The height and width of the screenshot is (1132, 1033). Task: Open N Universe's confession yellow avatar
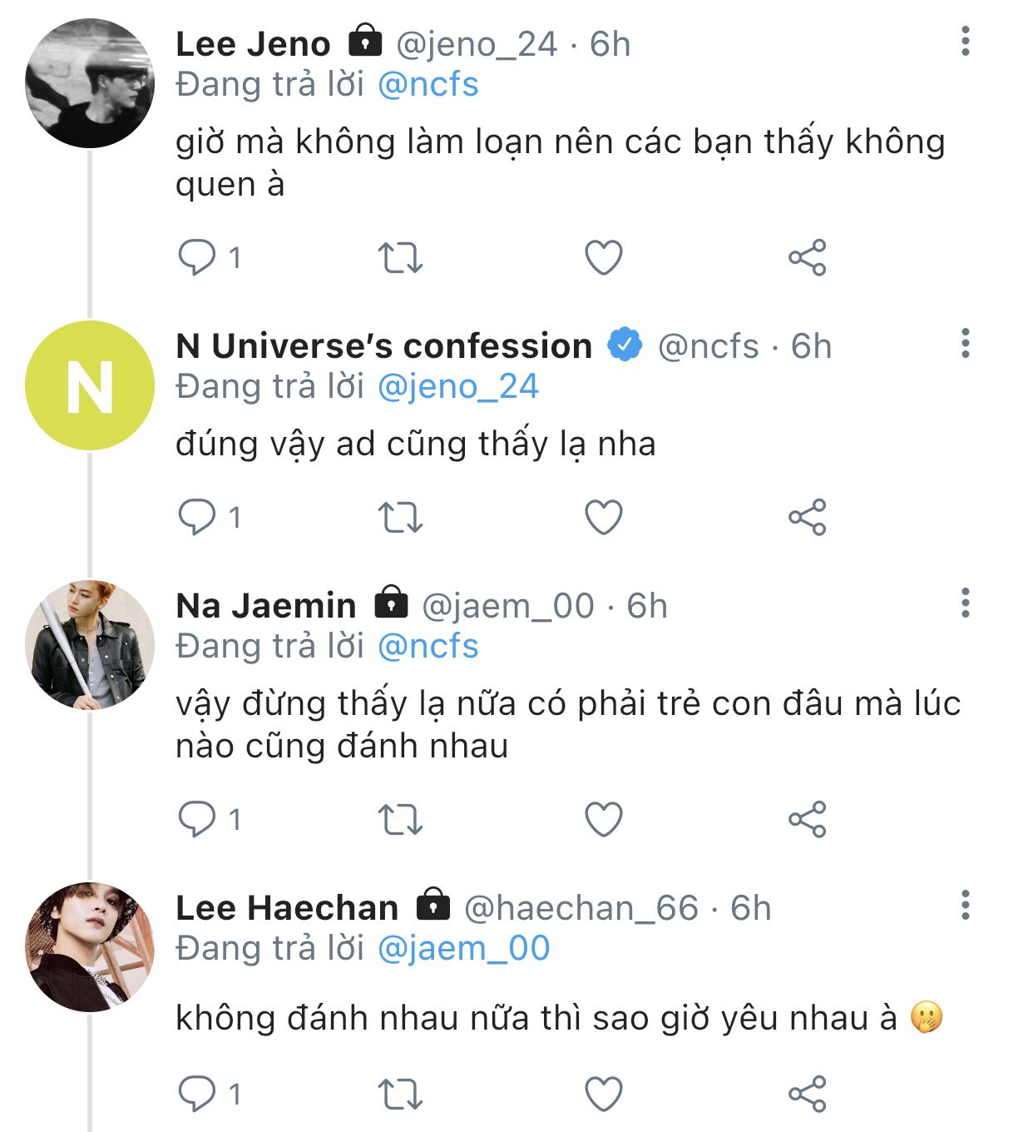click(x=90, y=385)
